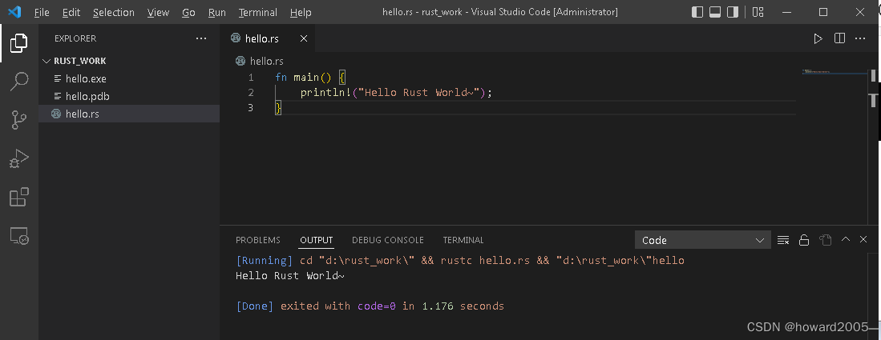Click line number 3 in the gutter
The width and height of the screenshot is (881, 340).
[251, 107]
